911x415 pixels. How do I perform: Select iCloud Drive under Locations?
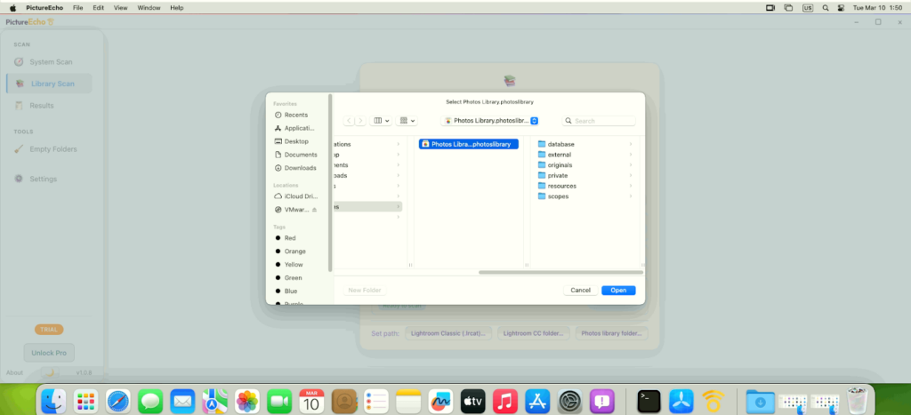tap(299, 196)
